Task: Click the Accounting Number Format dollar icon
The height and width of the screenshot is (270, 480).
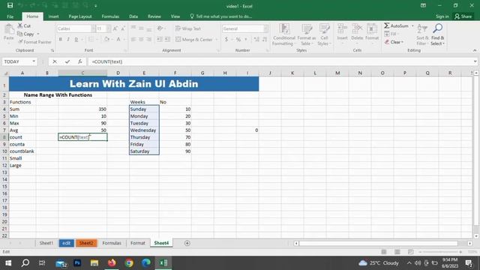Action: click(226, 39)
